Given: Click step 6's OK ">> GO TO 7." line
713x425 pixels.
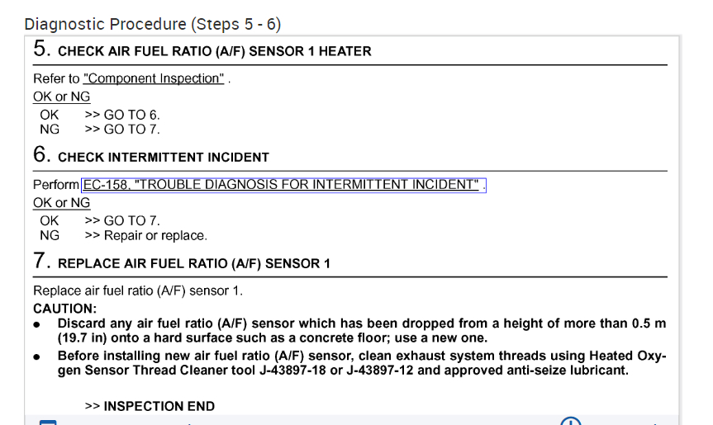Looking at the screenshot, I should coord(122,221).
